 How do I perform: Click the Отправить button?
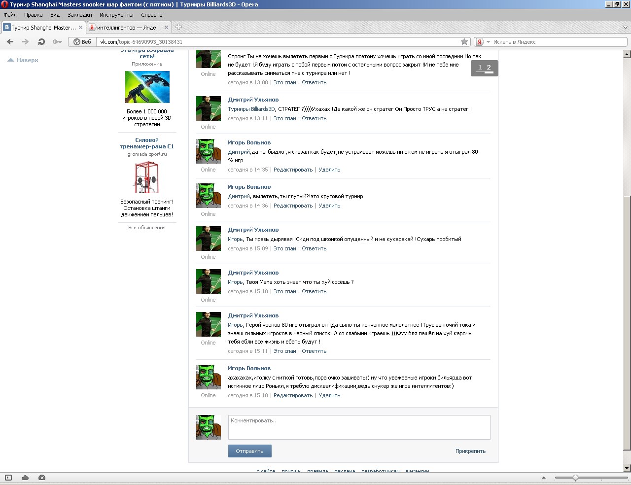click(249, 451)
